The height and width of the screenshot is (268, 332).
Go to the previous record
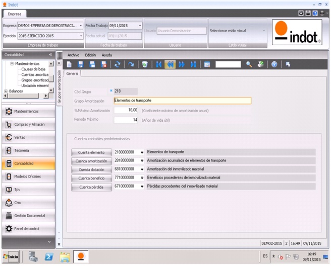point(170,64)
